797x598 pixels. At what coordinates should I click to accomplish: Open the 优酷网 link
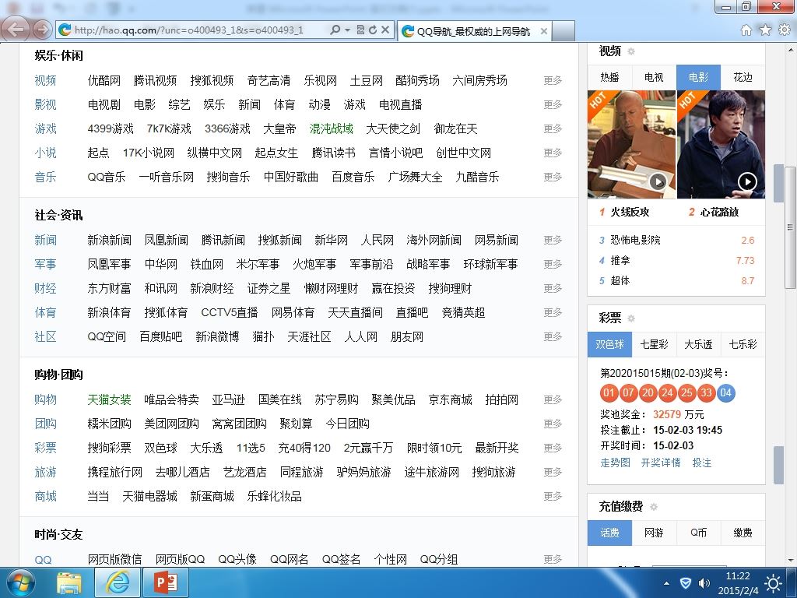[x=104, y=80]
